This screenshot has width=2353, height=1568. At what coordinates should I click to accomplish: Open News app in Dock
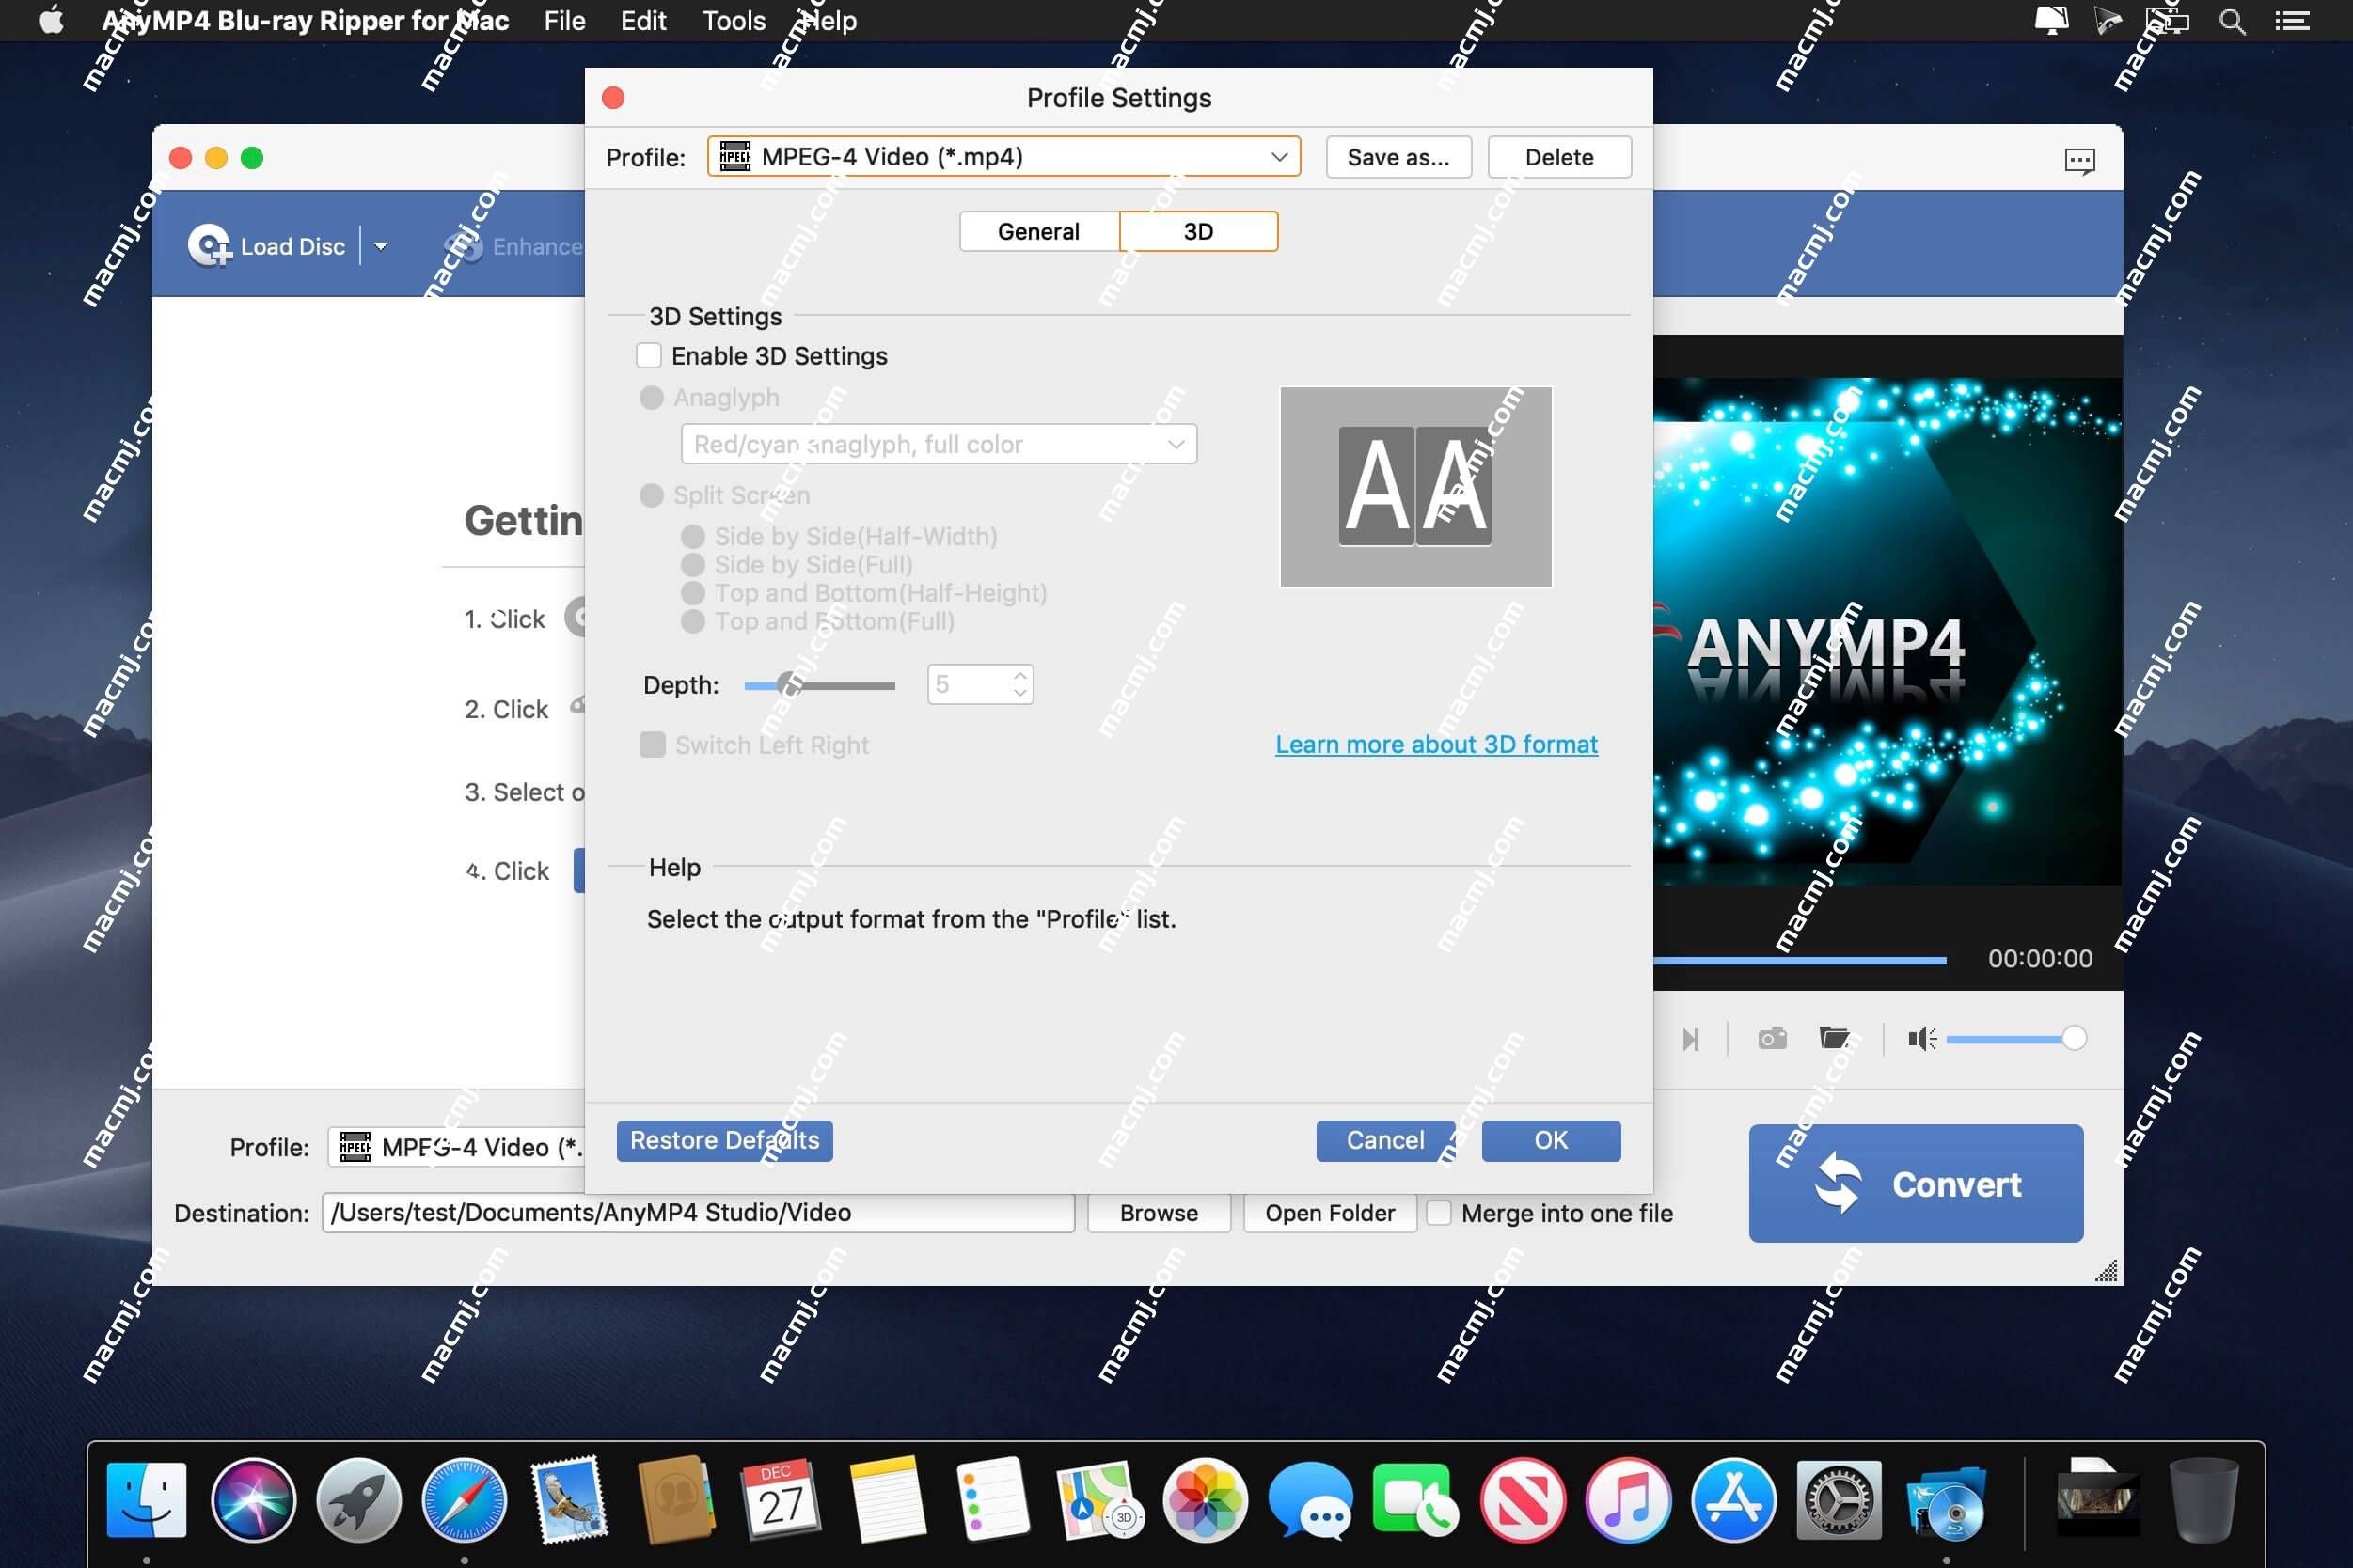point(1522,1501)
